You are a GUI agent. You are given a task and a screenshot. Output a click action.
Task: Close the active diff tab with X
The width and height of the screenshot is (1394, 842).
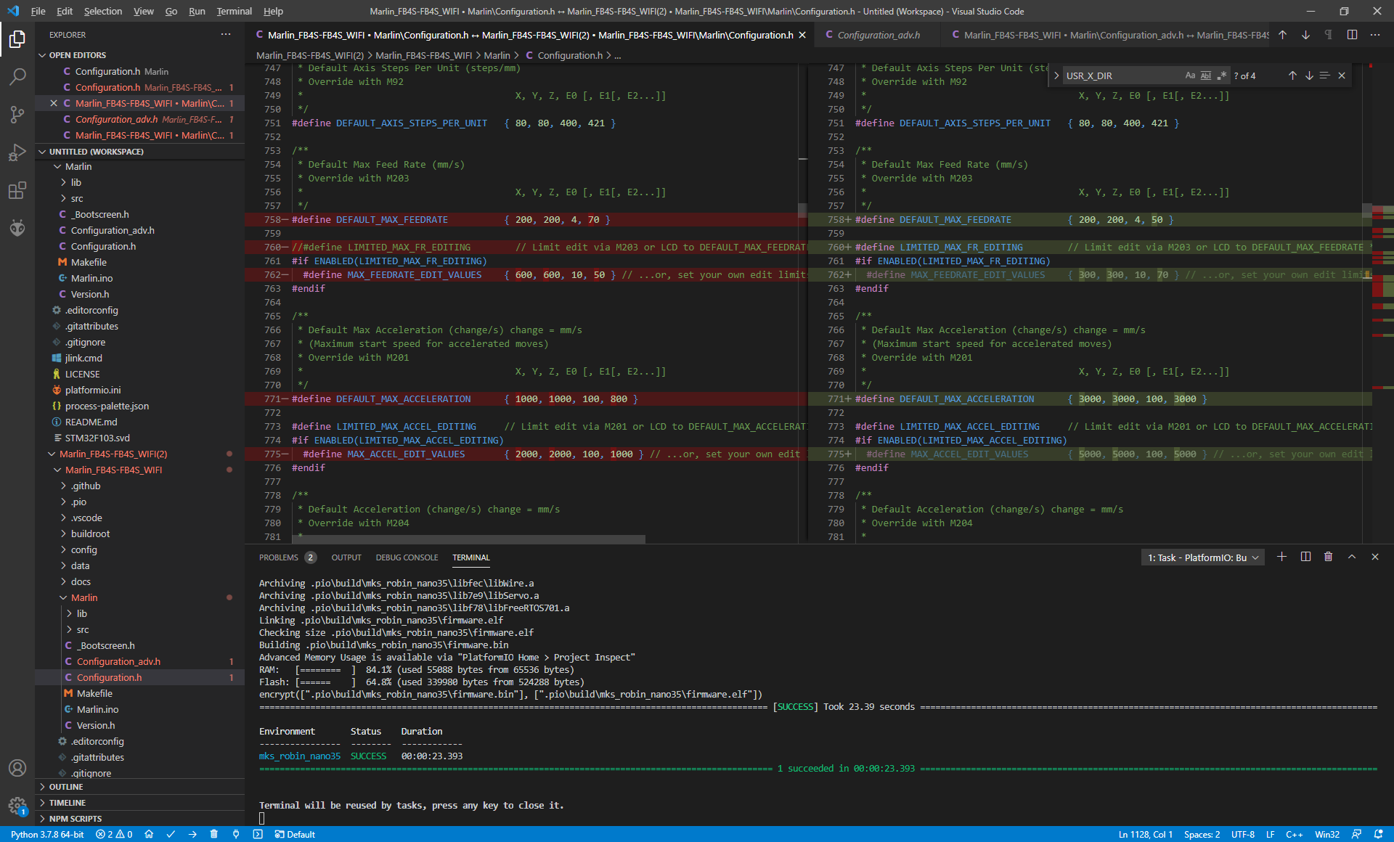click(802, 35)
